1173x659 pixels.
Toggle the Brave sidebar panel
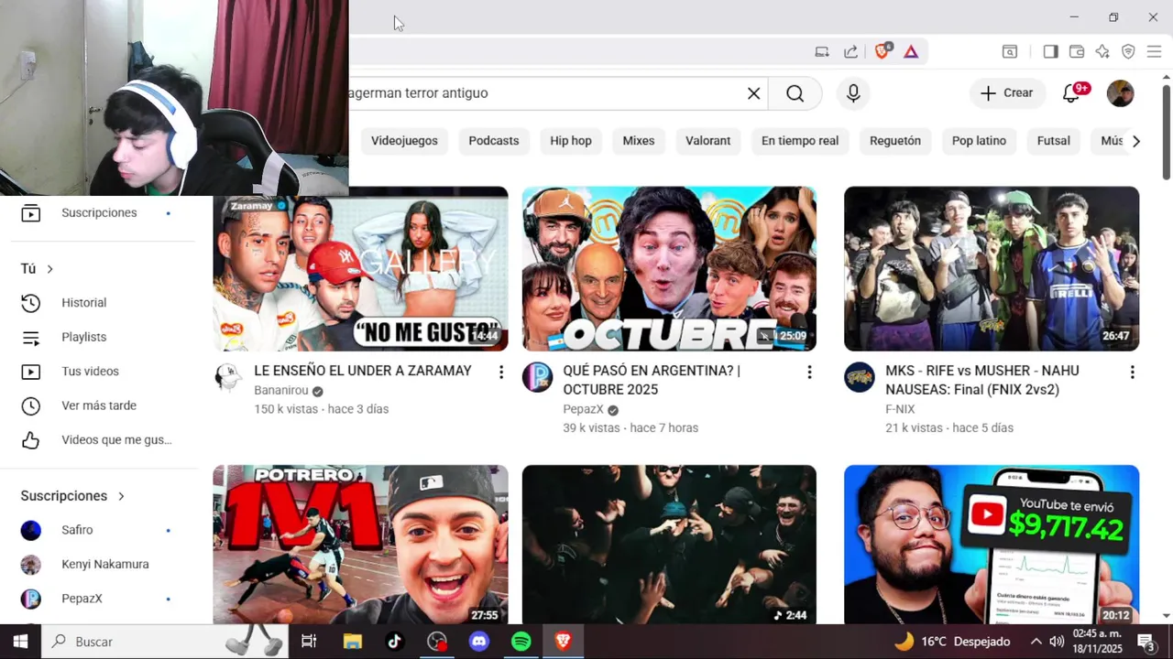[1050, 52]
